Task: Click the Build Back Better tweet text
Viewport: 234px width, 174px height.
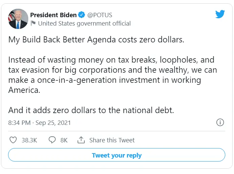Action: pyautogui.click(x=96, y=39)
